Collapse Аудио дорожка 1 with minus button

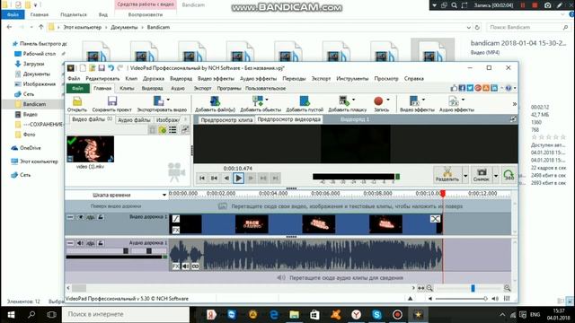click(x=70, y=243)
